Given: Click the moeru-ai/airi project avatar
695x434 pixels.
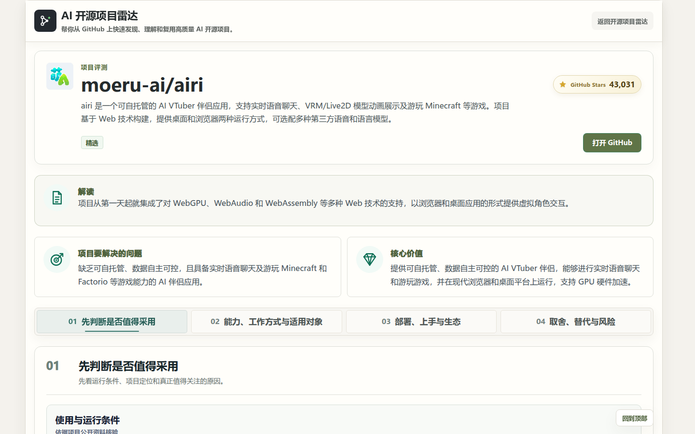Looking at the screenshot, I should pos(60,76).
